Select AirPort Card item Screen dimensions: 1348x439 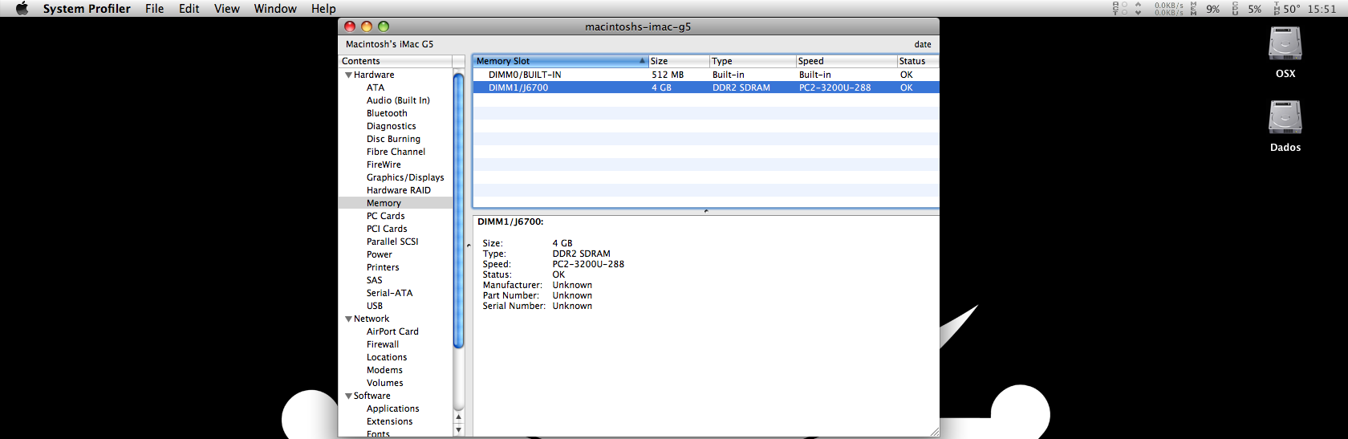pyautogui.click(x=392, y=331)
